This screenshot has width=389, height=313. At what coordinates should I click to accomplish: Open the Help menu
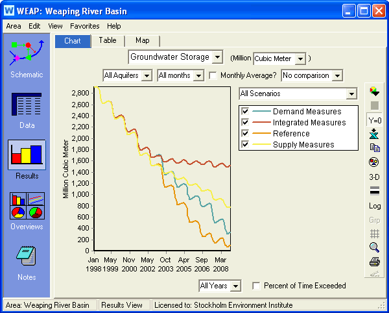pos(114,26)
